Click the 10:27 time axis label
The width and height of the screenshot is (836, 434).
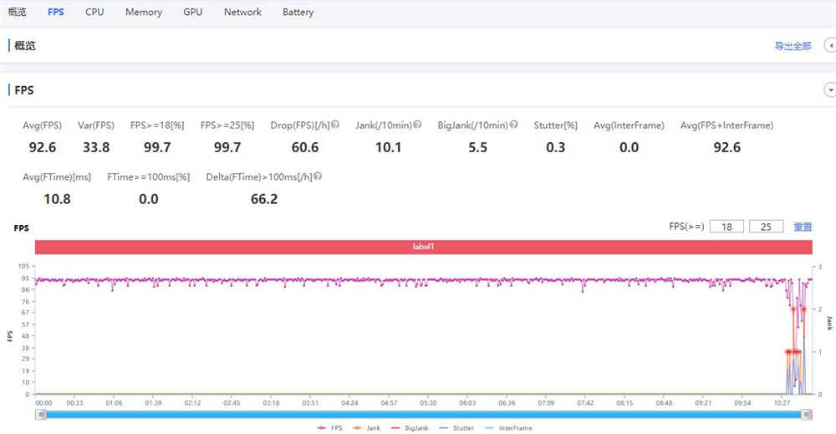click(x=782, y=403)
